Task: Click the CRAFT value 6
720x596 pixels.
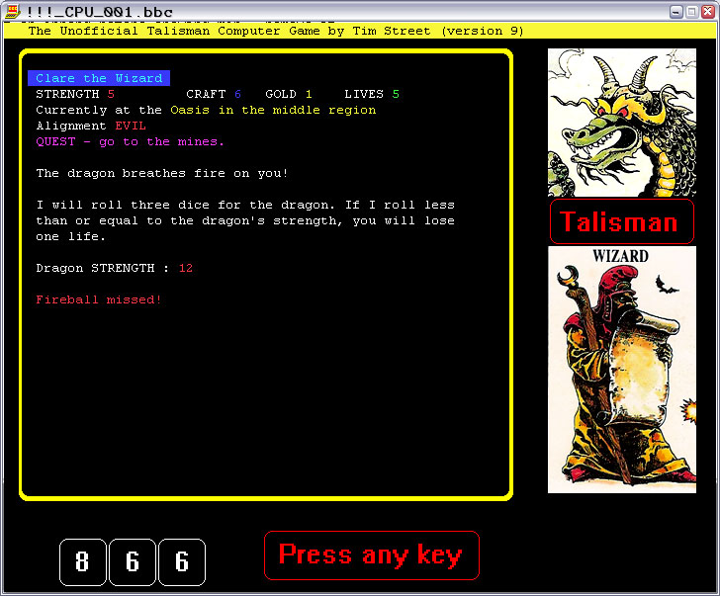Action: 237,94
